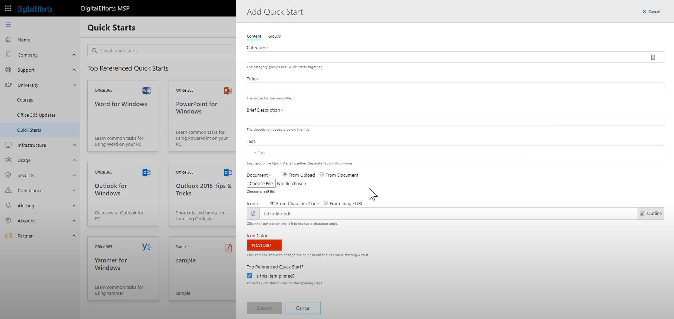The height and width of the screenshot is (319, 674).
Task: Open Office 365 Updates in the sidebar
Action: [36, 115]
